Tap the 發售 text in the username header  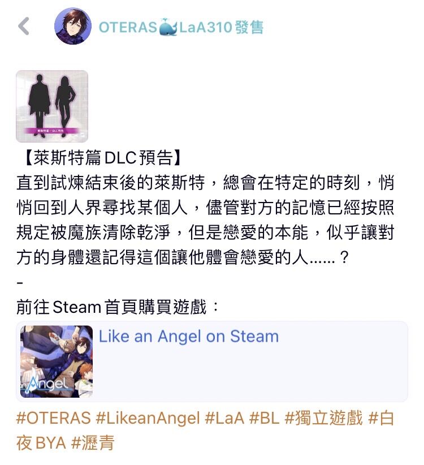[249, 27]
